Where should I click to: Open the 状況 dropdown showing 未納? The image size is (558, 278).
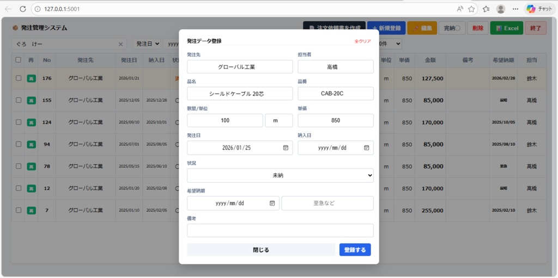(x=280, y=175)
